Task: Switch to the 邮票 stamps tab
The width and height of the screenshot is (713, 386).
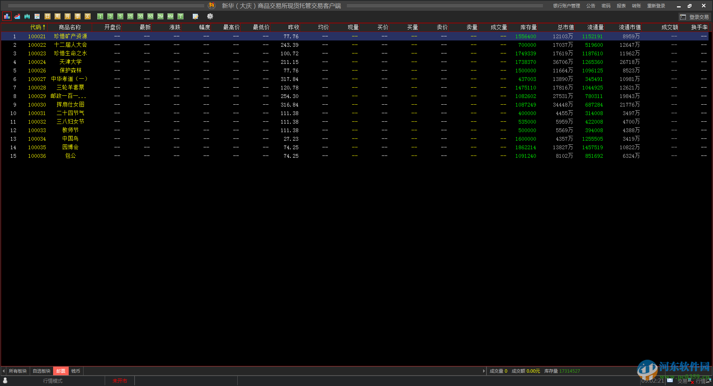Action: click(61, 371)
